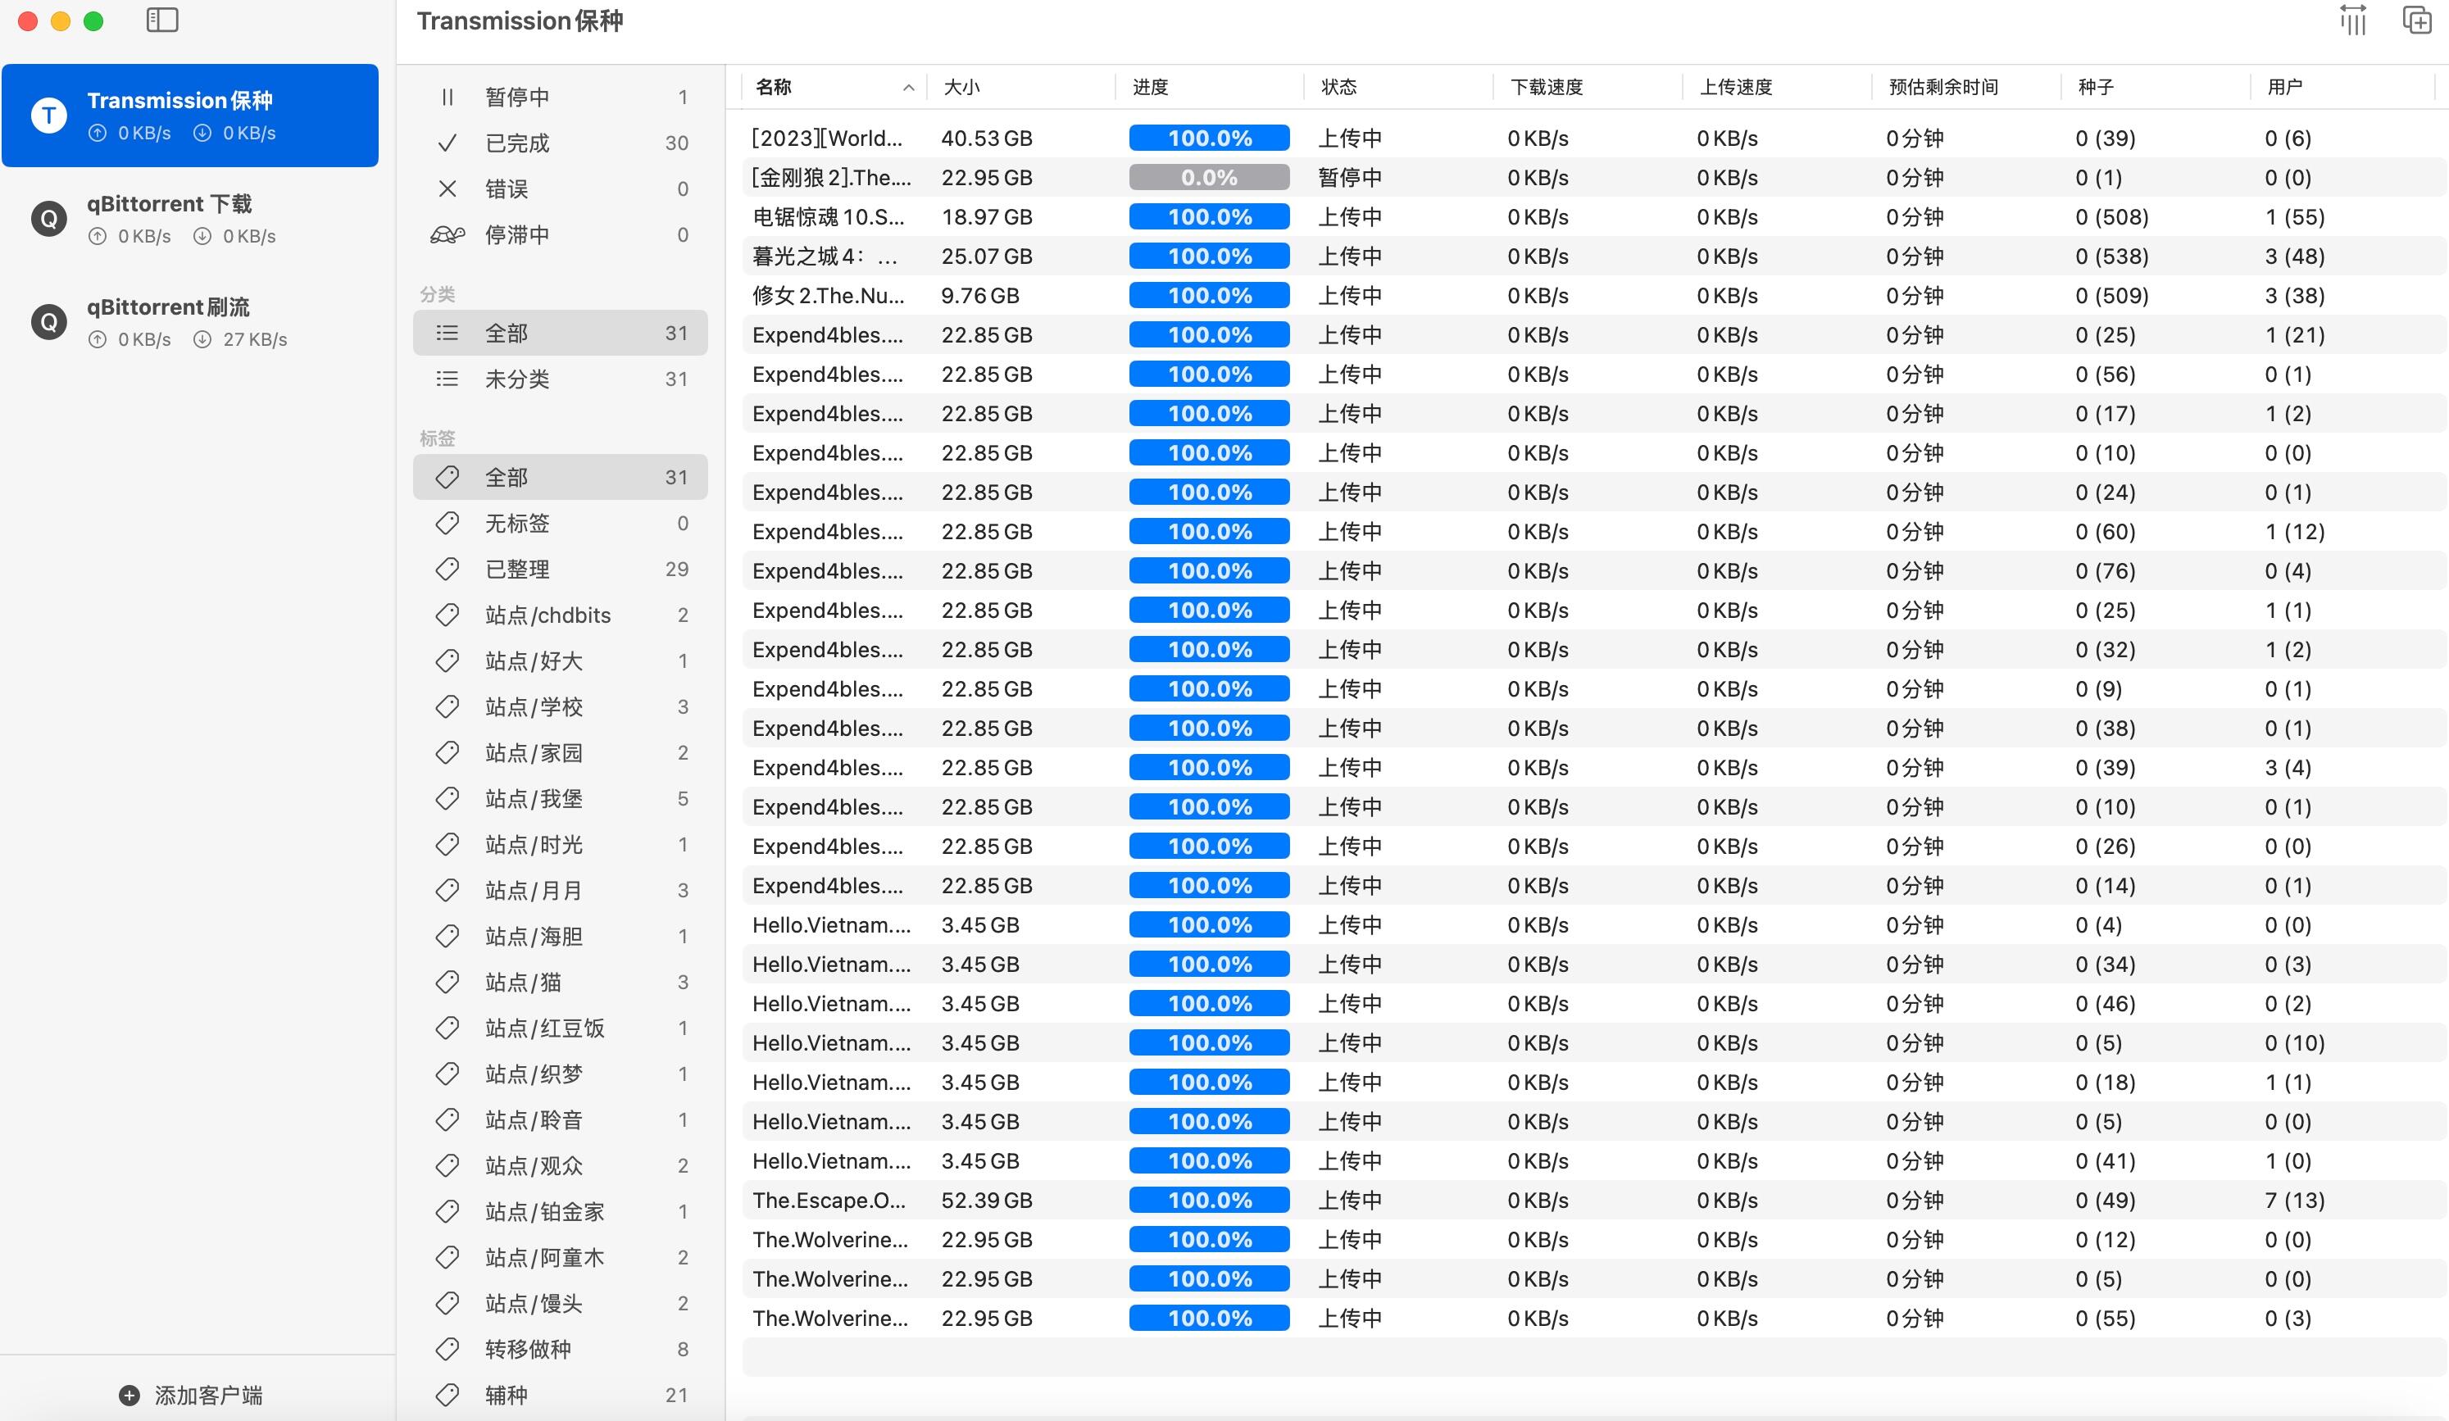Image resolution: width=2449 pixels, height=1421 pixels.
Task: Filter by 站点/红豆饭 tag
Action: 561,1028
